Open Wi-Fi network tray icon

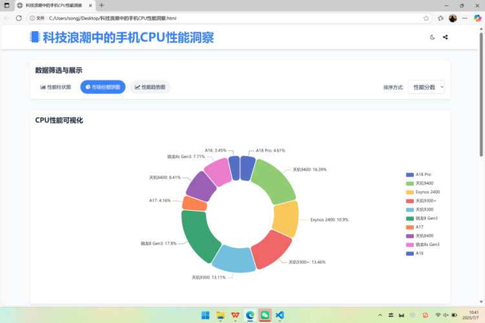(438, 315)
